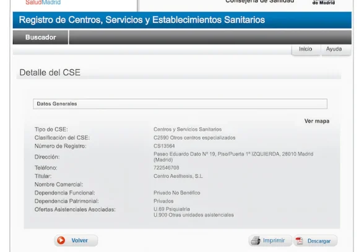359x252 pixels.
Task: Click the Centro Aesthesis, S.L. value
Action: [178, 176]
